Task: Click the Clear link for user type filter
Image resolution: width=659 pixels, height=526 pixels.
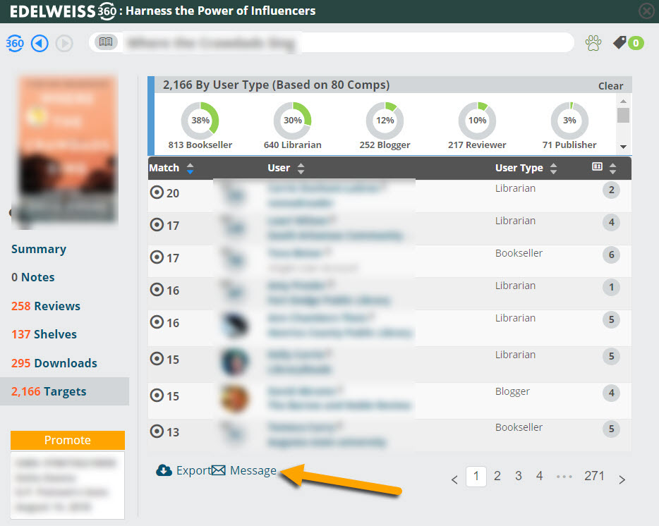Action: pos(610,86)
